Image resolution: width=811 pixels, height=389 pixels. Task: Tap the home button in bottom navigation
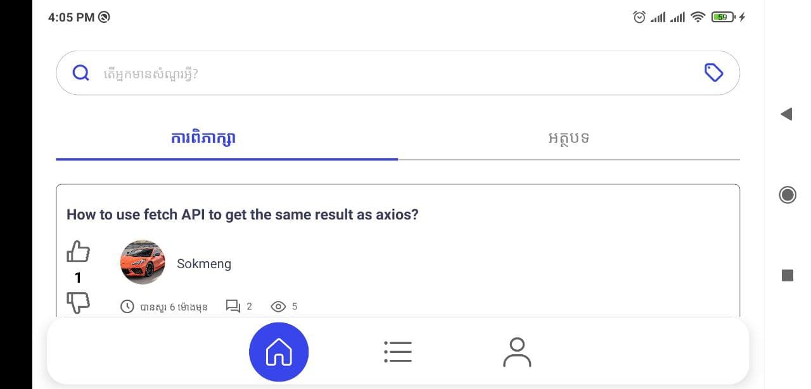click(x=279, y=352)
